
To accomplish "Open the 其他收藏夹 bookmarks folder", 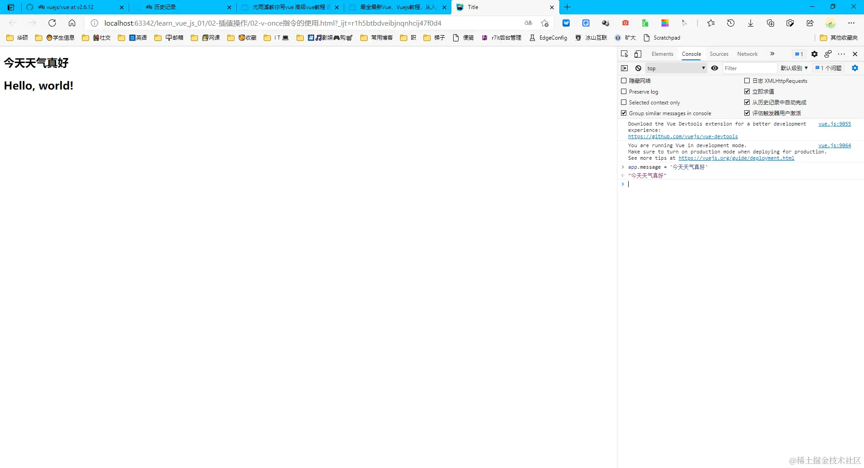I will click(x=839, y=38).
